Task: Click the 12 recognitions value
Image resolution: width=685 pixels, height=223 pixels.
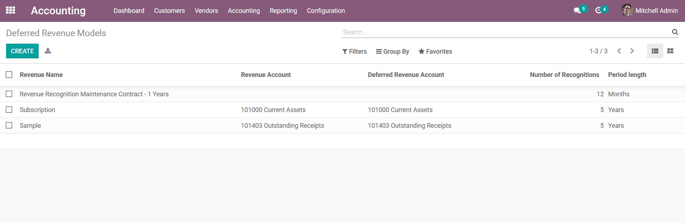Action: [x=600, y=94]
